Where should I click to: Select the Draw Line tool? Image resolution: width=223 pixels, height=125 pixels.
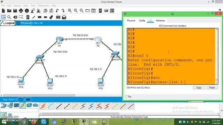(33, 17)
